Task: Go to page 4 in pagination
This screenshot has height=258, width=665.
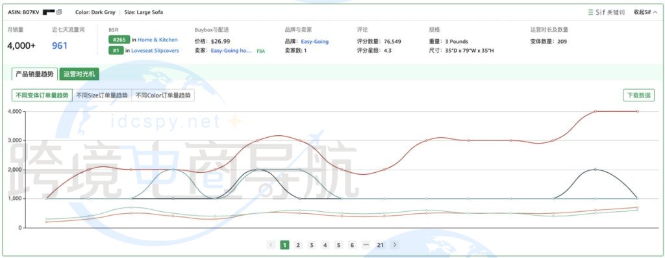Action: click(x=325, y=245)
